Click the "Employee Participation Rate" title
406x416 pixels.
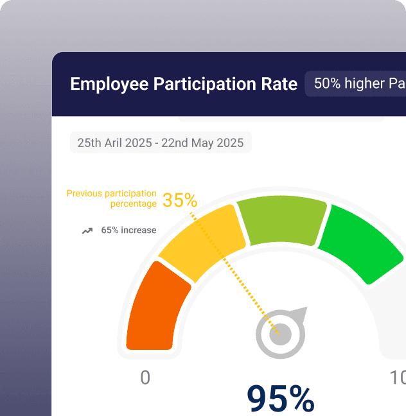(184, 84)
